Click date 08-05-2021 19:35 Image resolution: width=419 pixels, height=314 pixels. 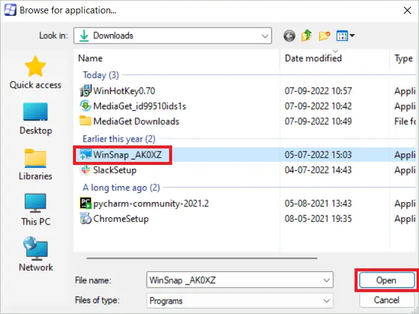[318, 219]
